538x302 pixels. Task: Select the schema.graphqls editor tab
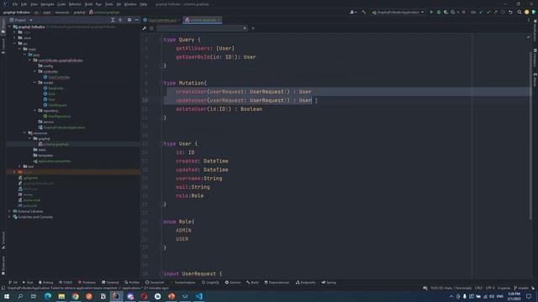click(x=202, y=20)
